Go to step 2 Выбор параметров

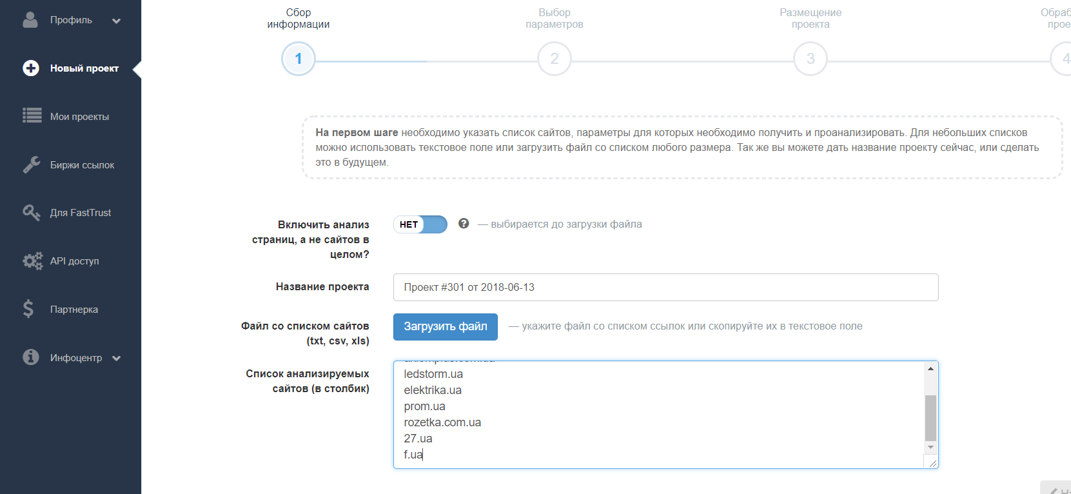point(554,59)
